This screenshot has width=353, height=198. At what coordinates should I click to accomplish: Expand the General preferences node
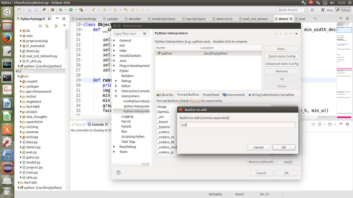(x=114, y=40)
